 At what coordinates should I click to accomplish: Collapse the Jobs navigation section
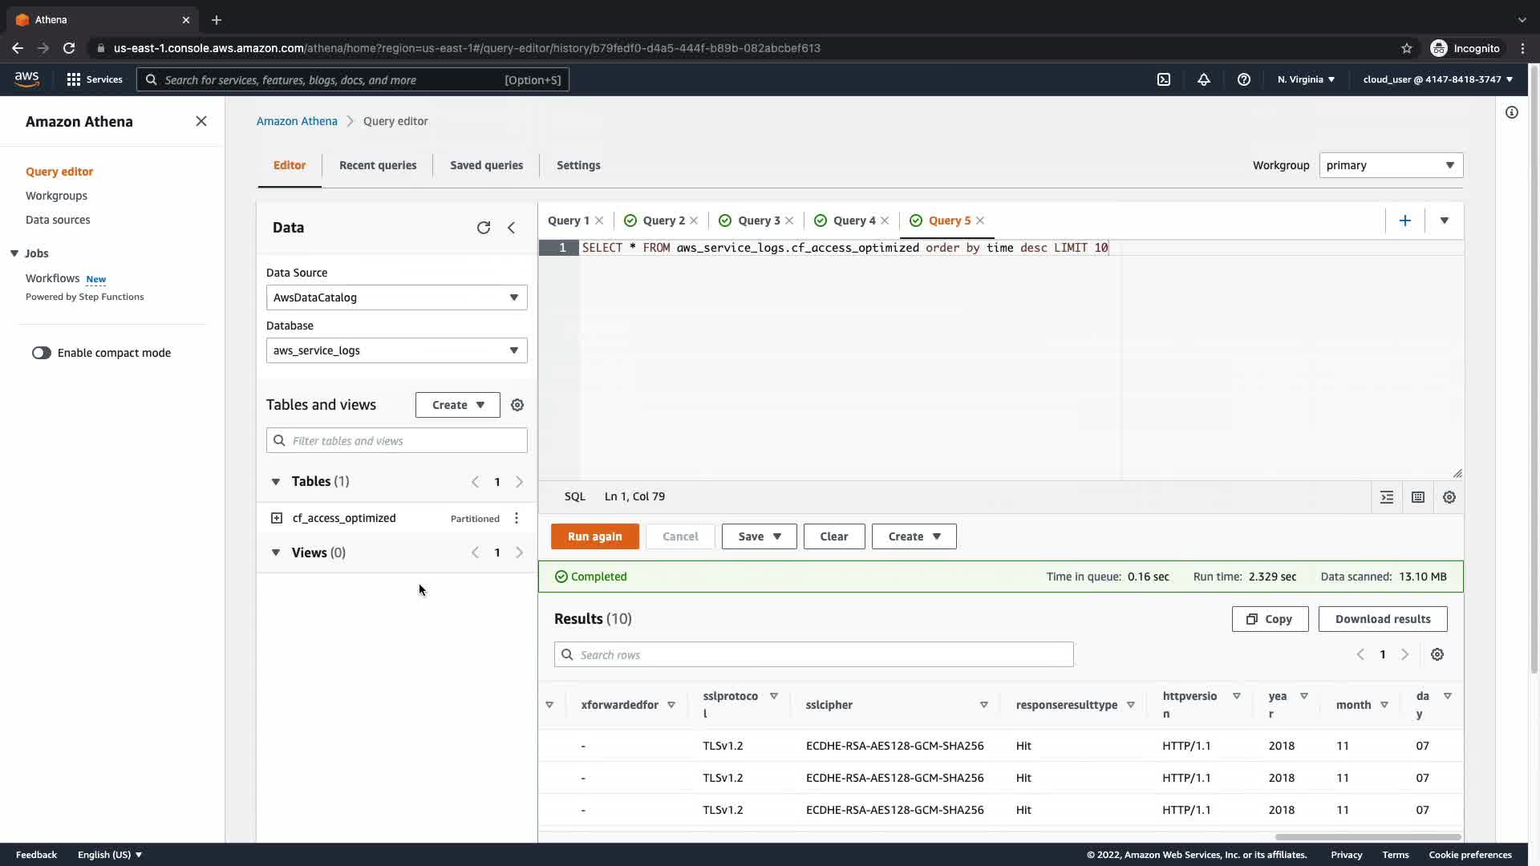point(14,253)
